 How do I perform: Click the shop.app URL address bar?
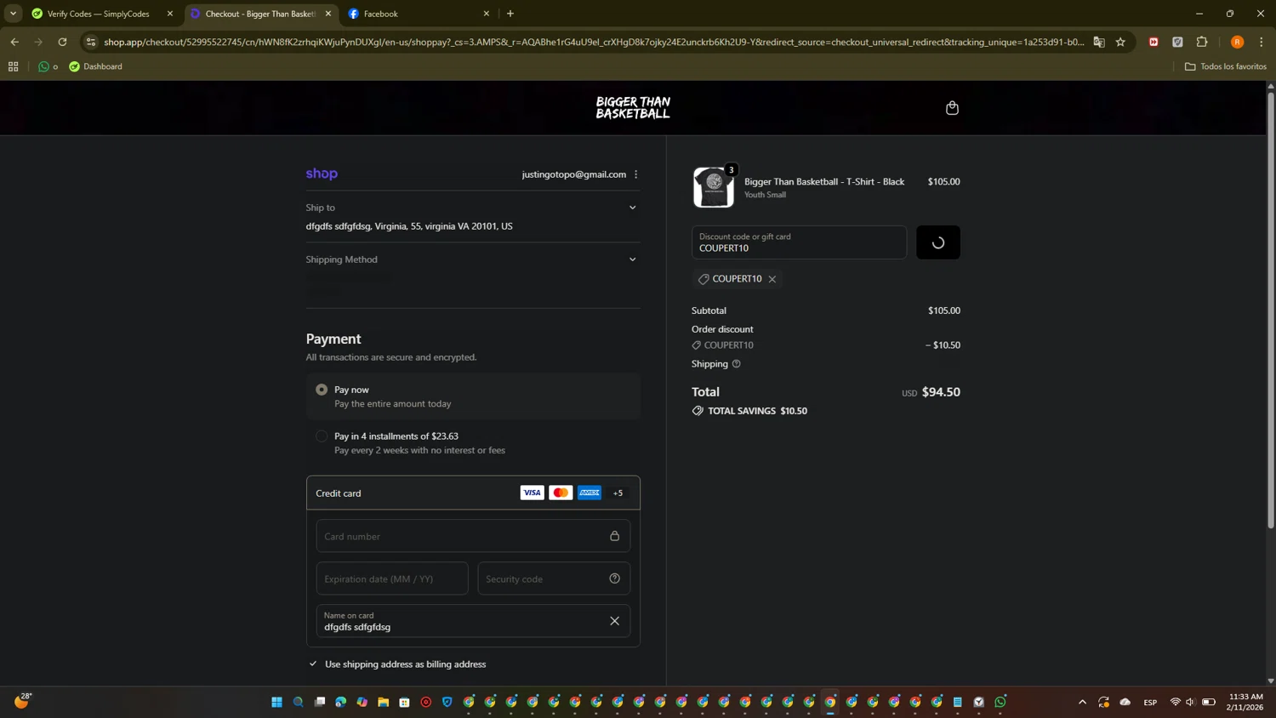pos(594,42)
